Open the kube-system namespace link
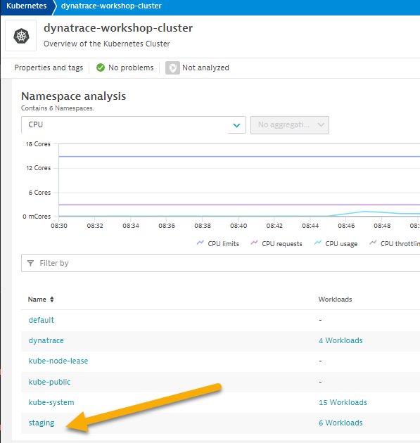Screen dimensions: 420x443 [x=51, y=402]
